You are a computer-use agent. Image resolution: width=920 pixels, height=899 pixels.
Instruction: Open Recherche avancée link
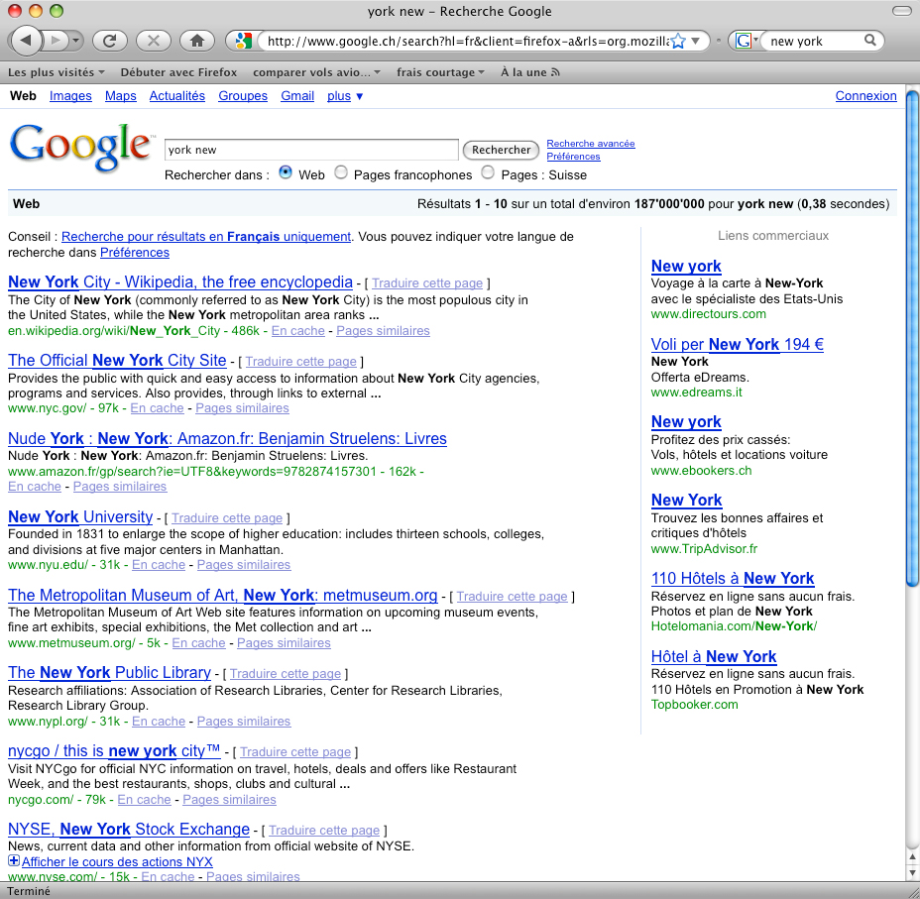[590, 143]
